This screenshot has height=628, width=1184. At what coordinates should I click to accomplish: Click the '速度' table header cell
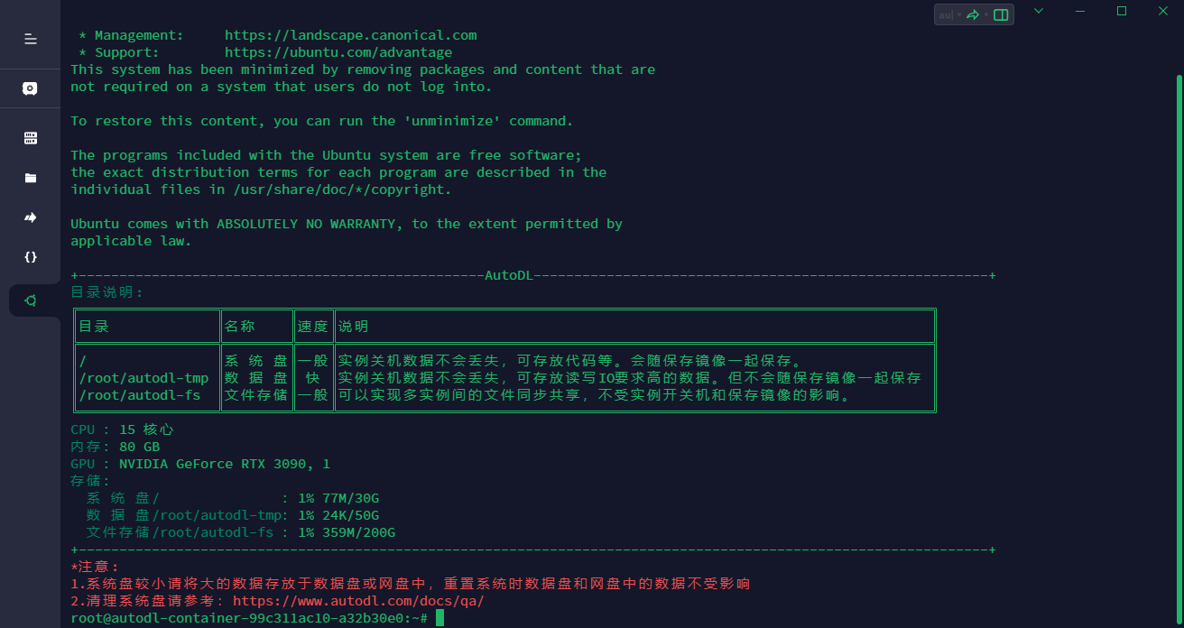pyautogui.click(x=312, y=327)
